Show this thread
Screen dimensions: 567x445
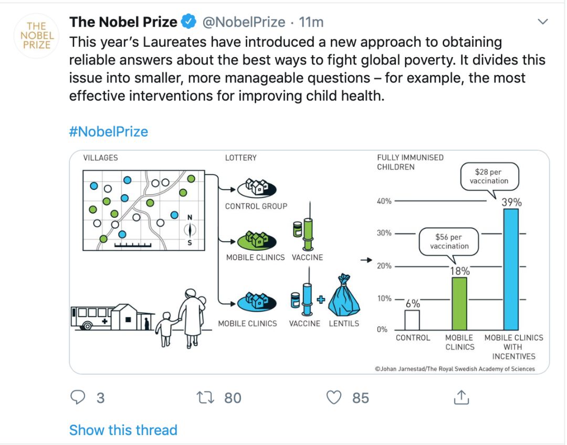point(123,430)
